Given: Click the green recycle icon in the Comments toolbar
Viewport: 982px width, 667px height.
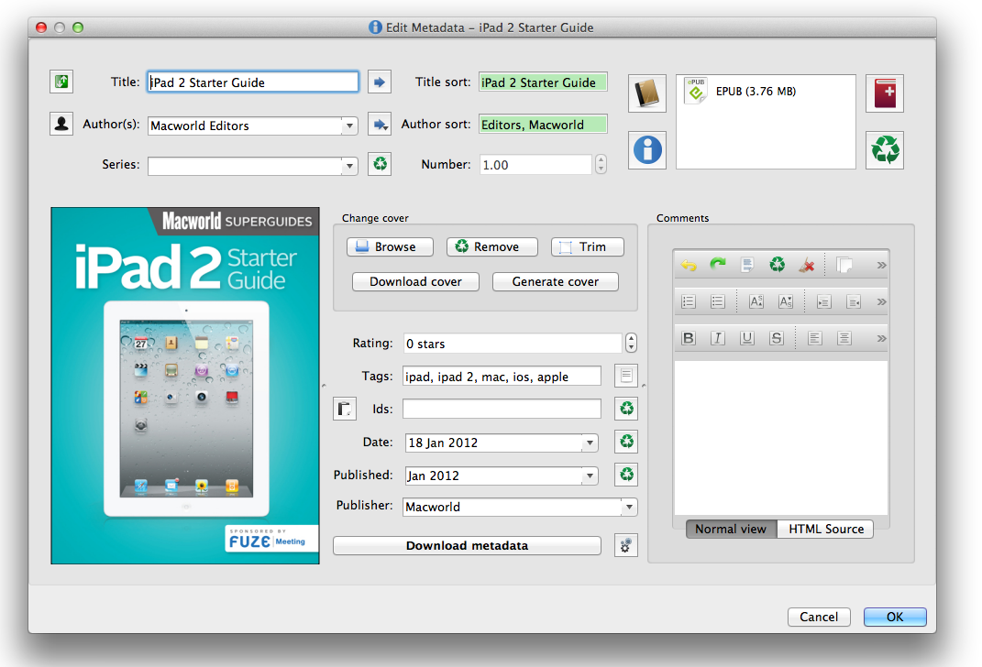Looking at the screenshot, I should click(778, 265).
